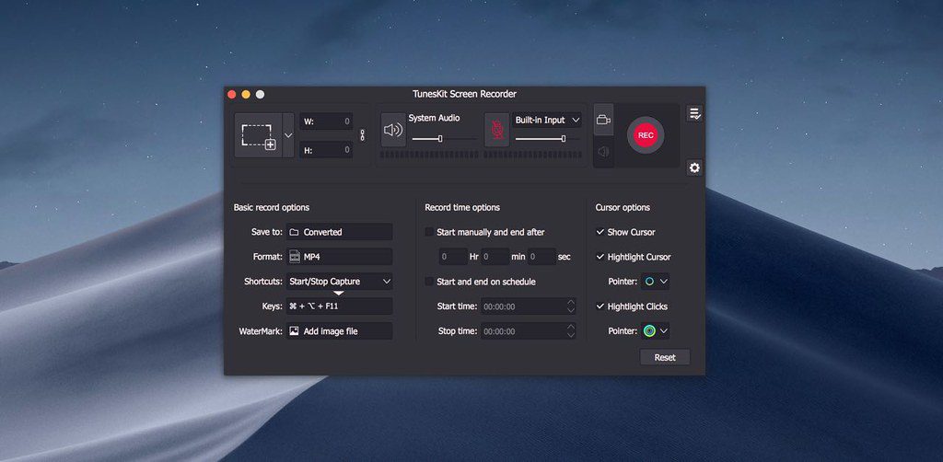This screenshot has width=943, height=462.
Task: Click the MP4 file format icon
Action: click(x=294, y=257)
